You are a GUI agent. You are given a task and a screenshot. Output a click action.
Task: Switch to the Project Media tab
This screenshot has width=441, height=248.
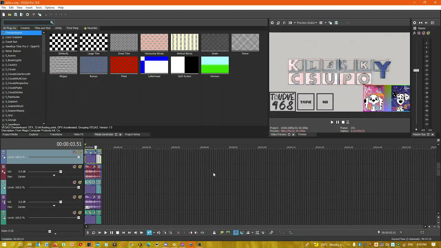click(10, 134)
